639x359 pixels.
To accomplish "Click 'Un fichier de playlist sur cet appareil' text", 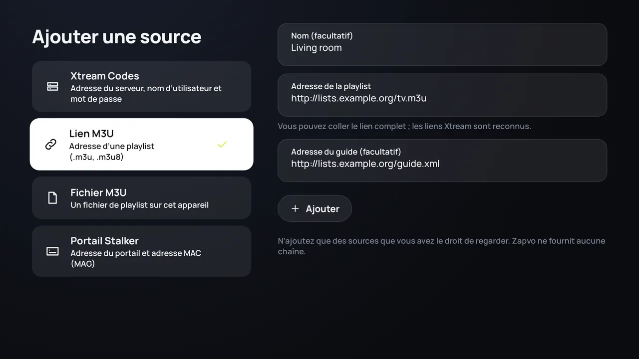I will [139, 205].
